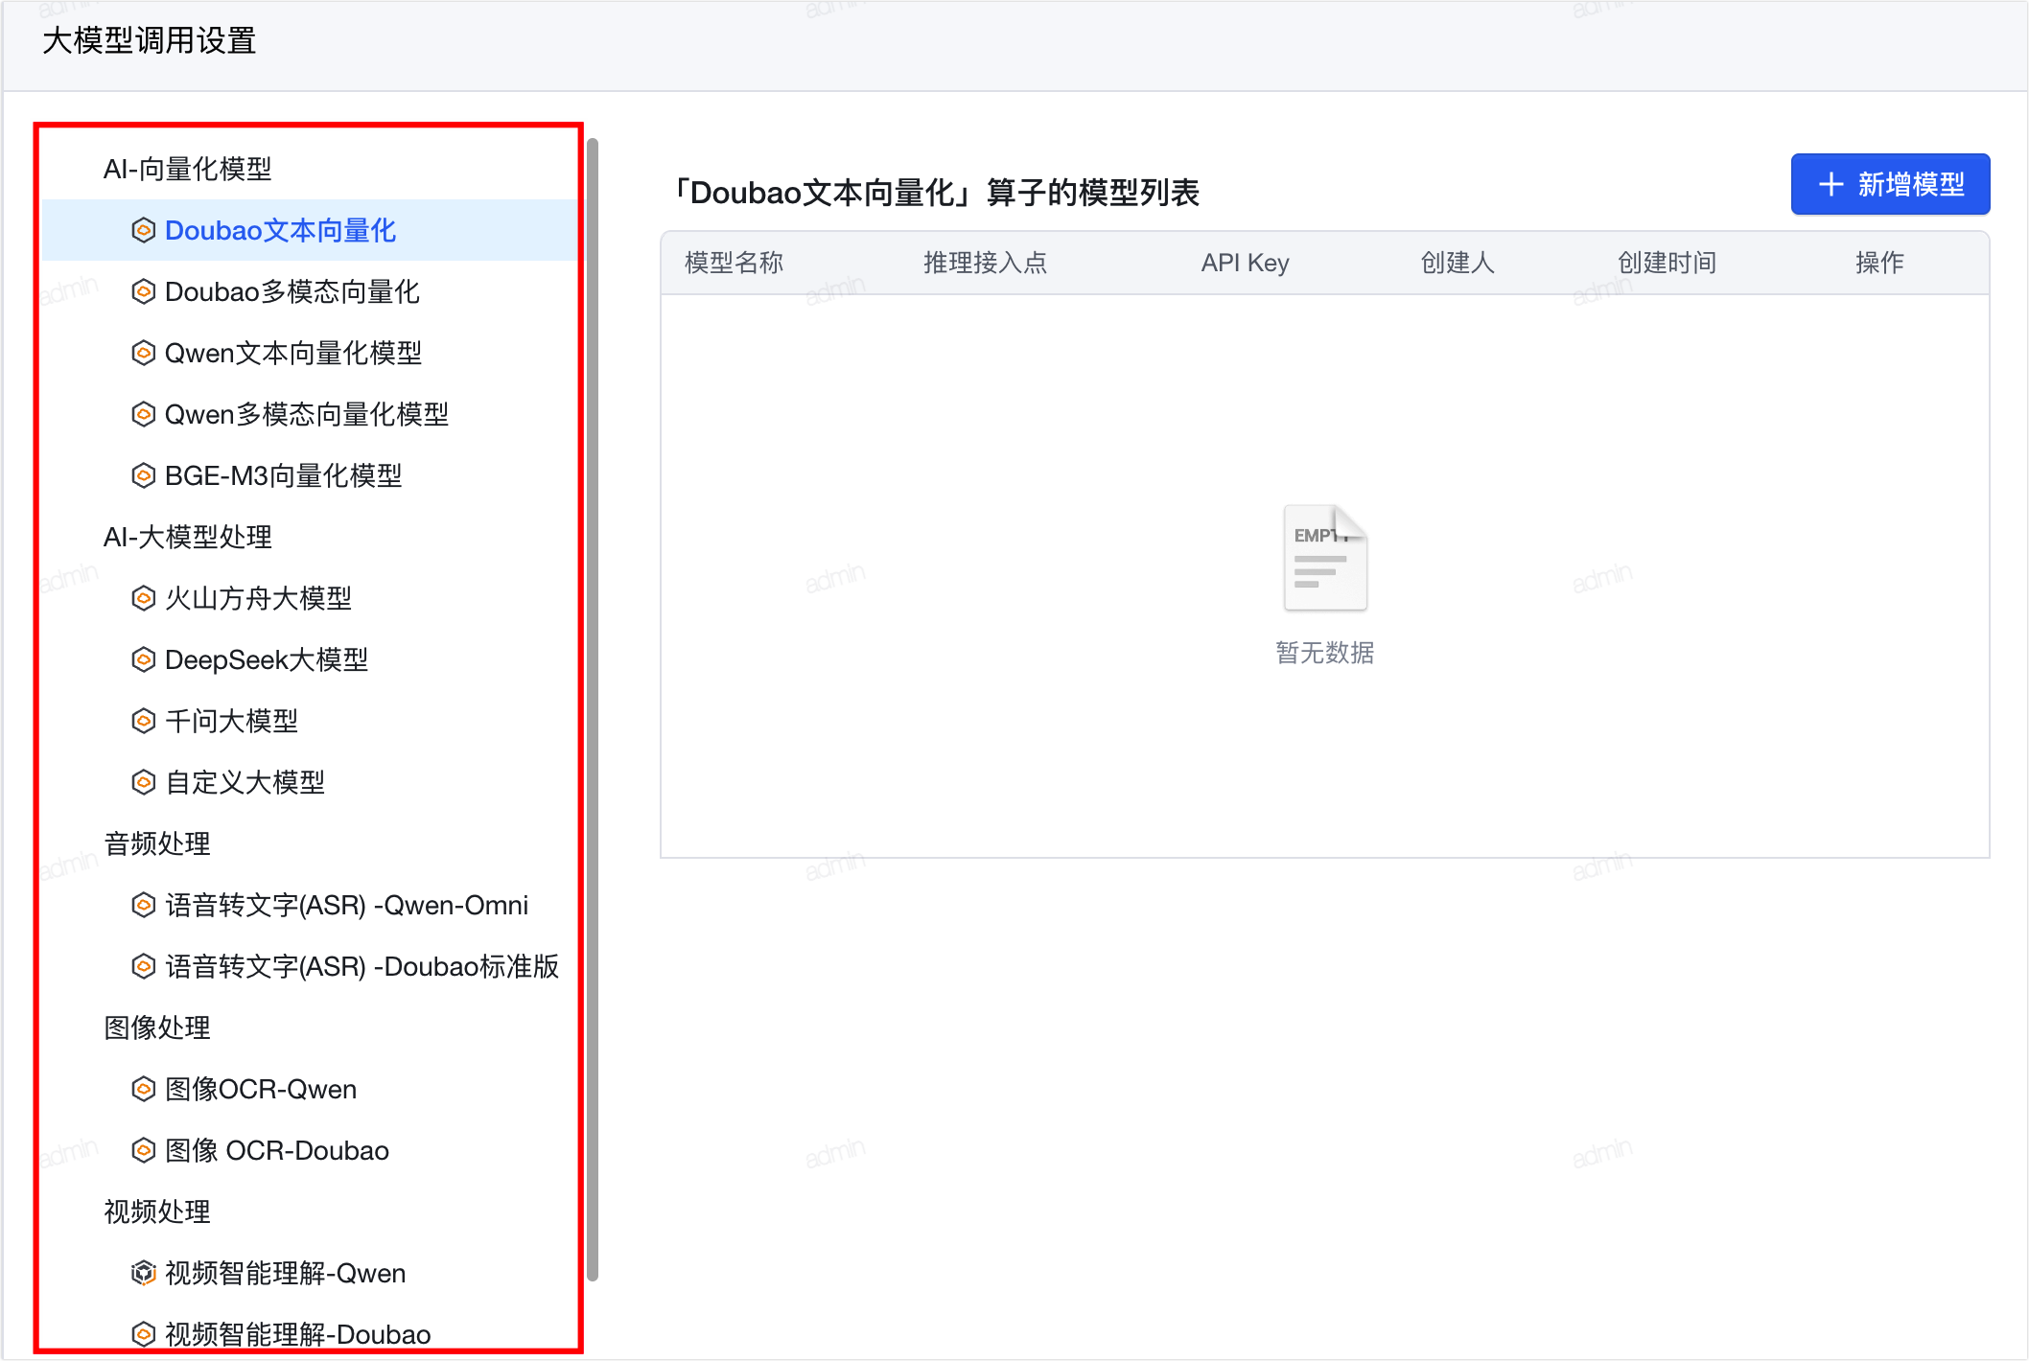Click the icon beside Qwen文本向量化模型

(x=143, y=353)
